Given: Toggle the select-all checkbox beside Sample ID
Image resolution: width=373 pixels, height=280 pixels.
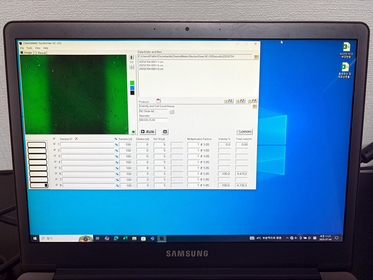Looking at the screenshot, I should click(x=54, y=139).
